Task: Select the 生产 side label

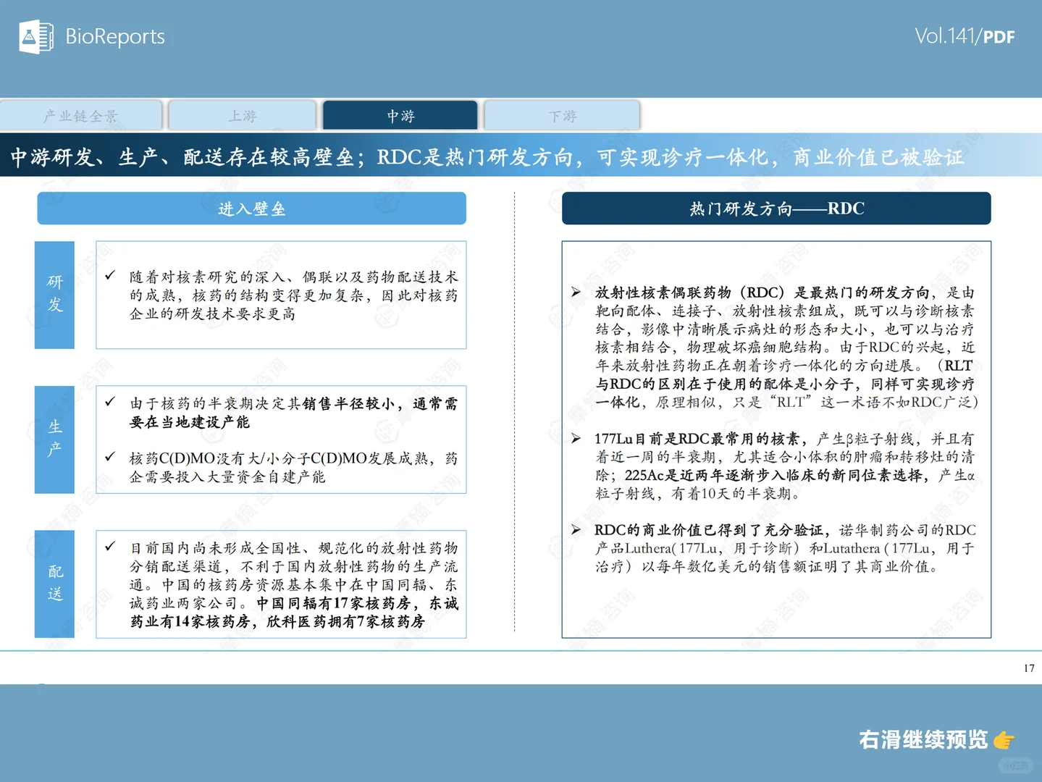Action: click(x=55, y=439)
